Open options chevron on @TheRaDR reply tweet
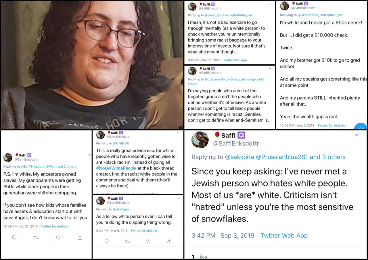Image resolution: width=368 pixels, height=260 pixels. (x=178, y=133)
